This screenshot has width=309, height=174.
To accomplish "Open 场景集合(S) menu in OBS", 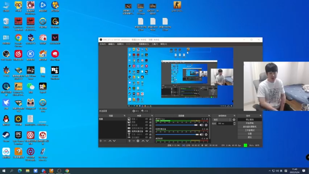I will click(x=144, y=44).
